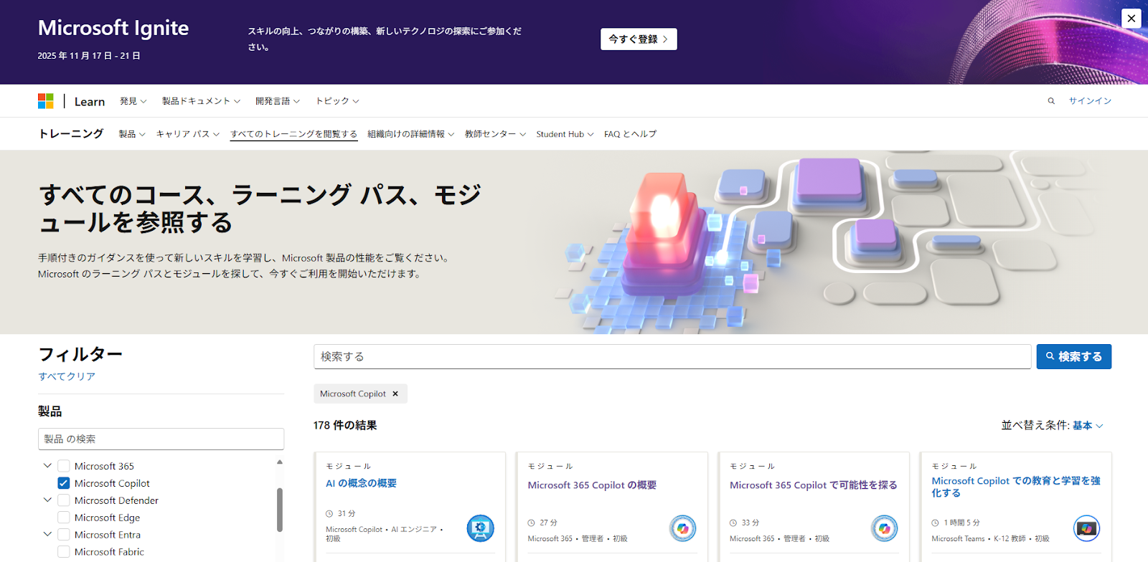Expand the Microsoft Defender product tree

[x=47, y=500]
